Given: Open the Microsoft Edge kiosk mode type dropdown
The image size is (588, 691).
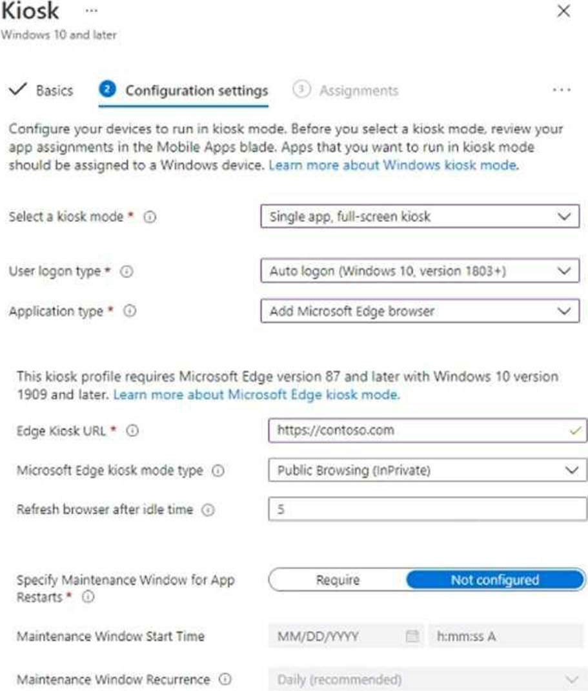Looking at the screenshot, I should [427, 470].
